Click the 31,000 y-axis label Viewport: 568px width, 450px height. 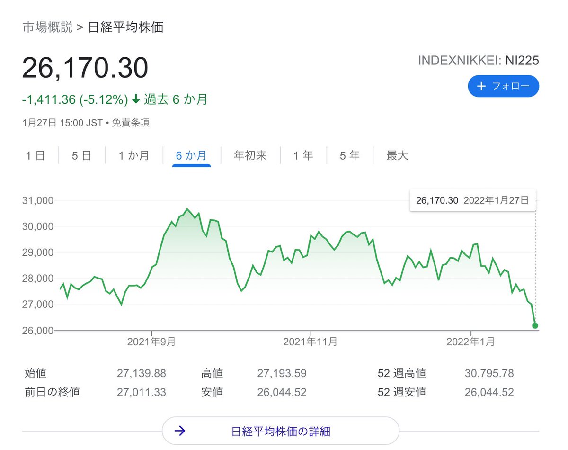point(38,200)
